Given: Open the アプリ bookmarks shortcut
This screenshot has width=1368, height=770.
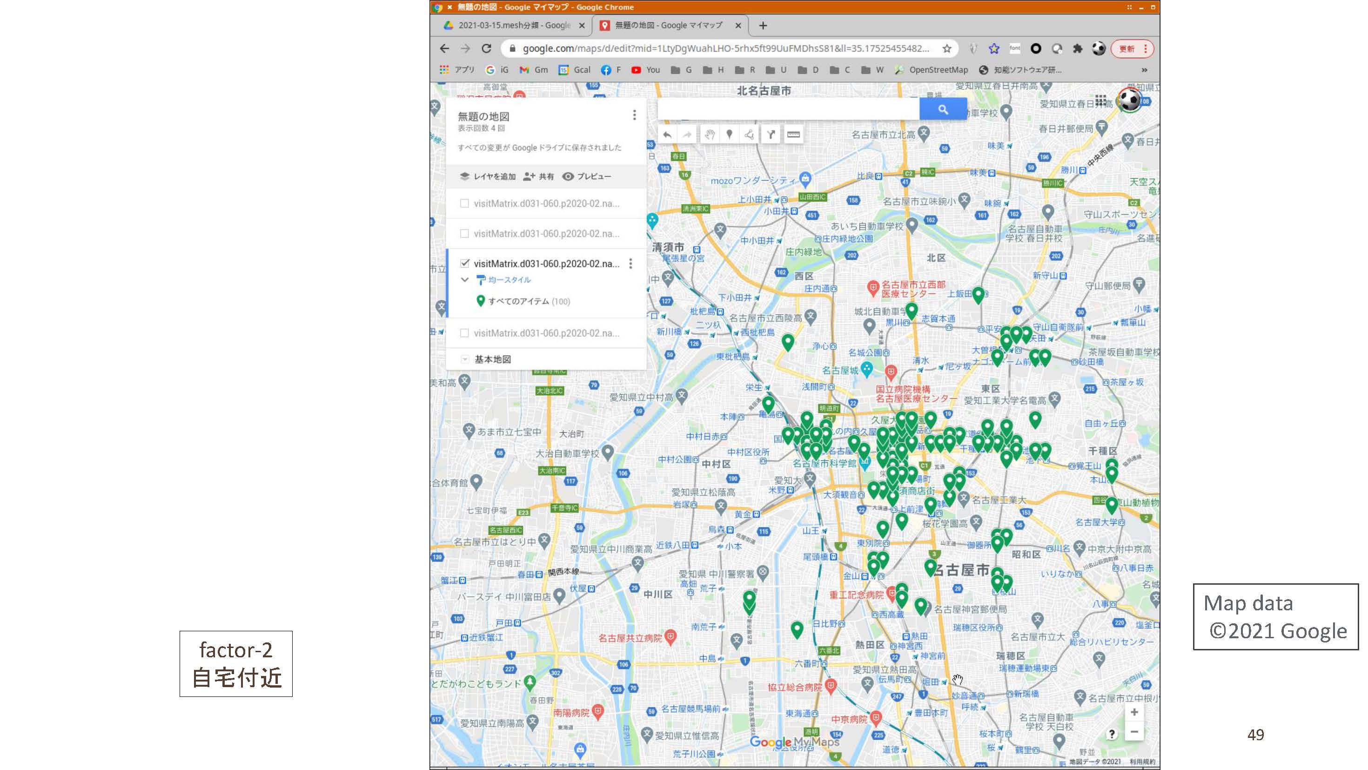Looking at the screenshot, I should [x=457, y=70].
